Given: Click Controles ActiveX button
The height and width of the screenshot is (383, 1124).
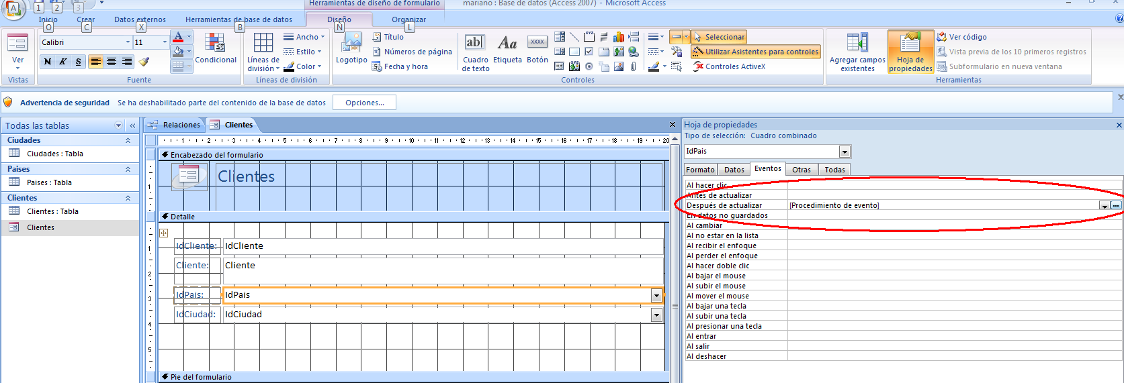Looking at the screenshot, I should pyautogui.click(x=729, y=66).
